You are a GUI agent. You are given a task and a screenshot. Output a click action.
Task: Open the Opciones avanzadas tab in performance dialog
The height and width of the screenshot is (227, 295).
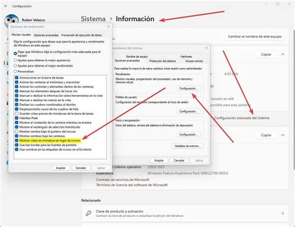click(46, 35)
